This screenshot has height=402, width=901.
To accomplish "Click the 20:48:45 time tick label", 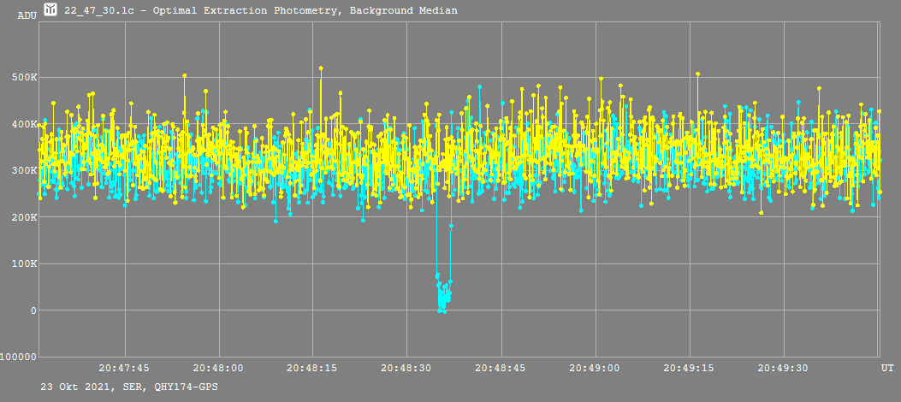I will click(x=500, y=368).
